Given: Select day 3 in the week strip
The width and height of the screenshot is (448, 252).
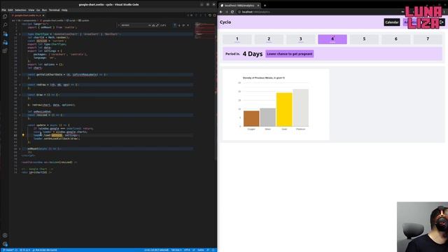Looking at the screenshot, I should tap(300, 39).
